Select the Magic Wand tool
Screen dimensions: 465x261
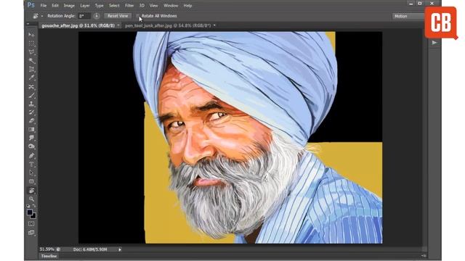[31, 61]
